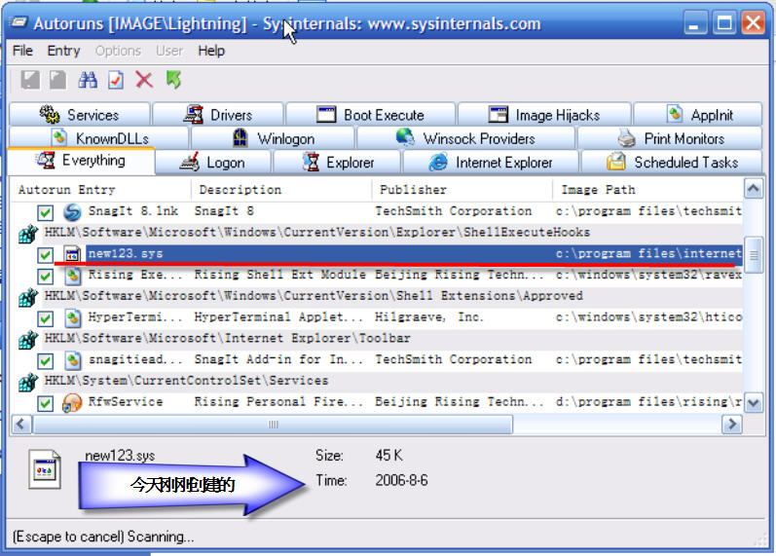Click the horizontal scrollbar left arrow

click(20, 425)
